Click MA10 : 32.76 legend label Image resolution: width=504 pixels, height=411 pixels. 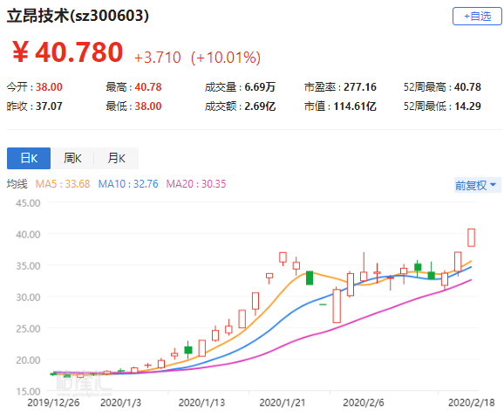[128, 184]
